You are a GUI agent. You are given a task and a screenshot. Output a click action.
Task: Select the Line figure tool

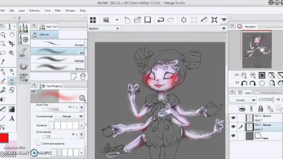click(x=3, y=118)
